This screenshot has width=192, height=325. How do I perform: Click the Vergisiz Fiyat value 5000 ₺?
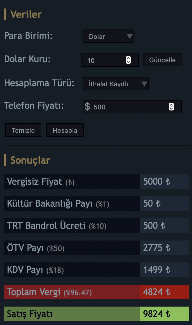tap(157, 181)
